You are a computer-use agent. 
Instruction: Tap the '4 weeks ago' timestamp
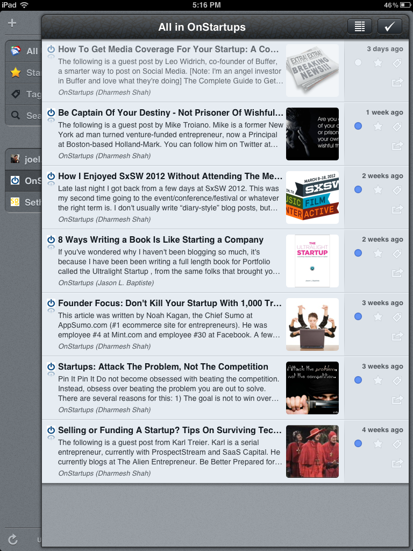click(382, 430)
